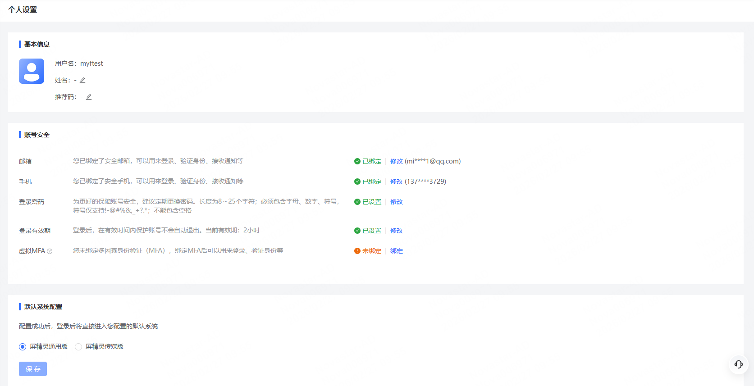Click 修改 link for 登录有效期
754x386 pixels.
coord(397,231)
